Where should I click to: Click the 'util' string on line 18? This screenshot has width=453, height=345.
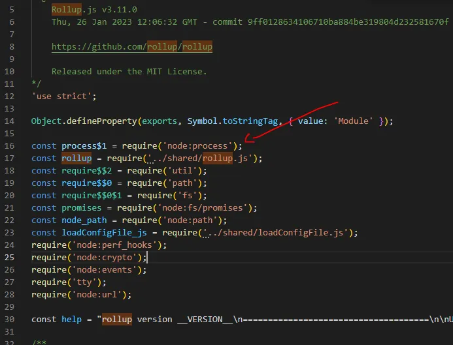(x=182, y=171)
